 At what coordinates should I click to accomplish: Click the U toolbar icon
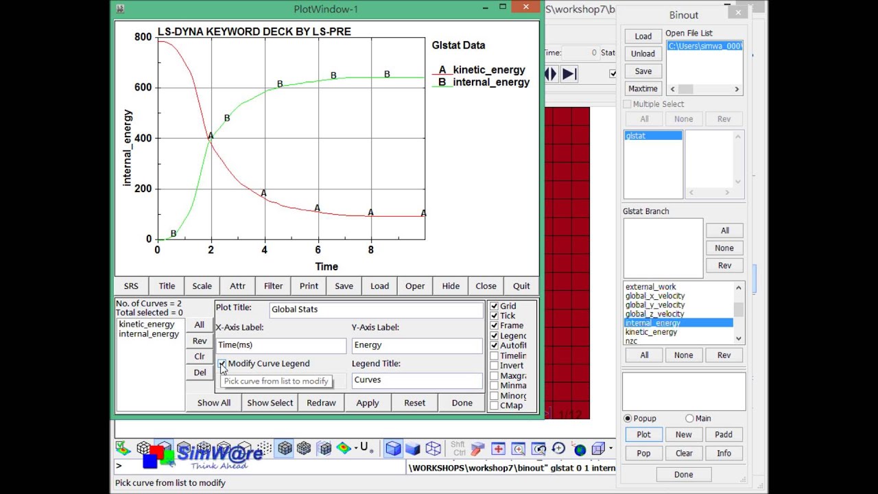click(x=364, y=448)
